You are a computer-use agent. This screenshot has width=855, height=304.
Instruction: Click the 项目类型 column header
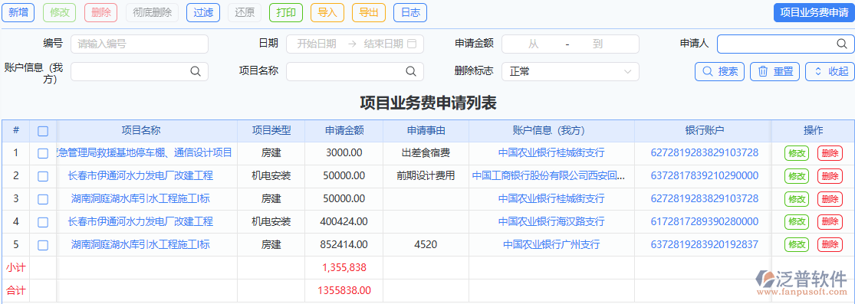tap(271, 130)
